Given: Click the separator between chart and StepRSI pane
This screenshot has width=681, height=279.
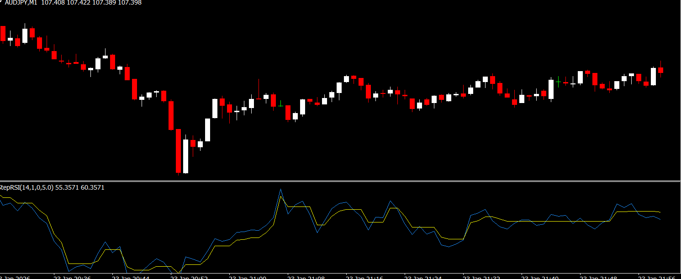Looking at the screenshot, I should click(x=340, y=181).
